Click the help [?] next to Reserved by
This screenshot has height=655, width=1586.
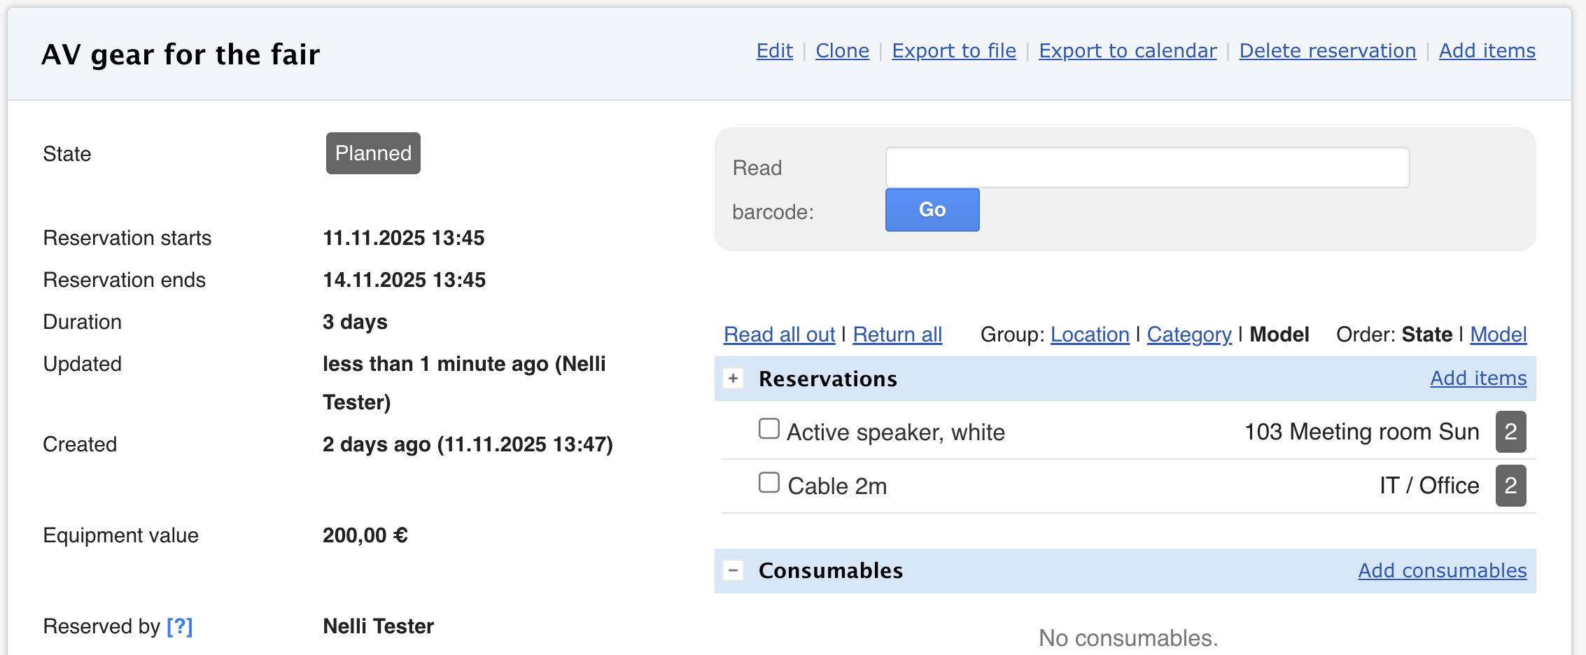179,626
